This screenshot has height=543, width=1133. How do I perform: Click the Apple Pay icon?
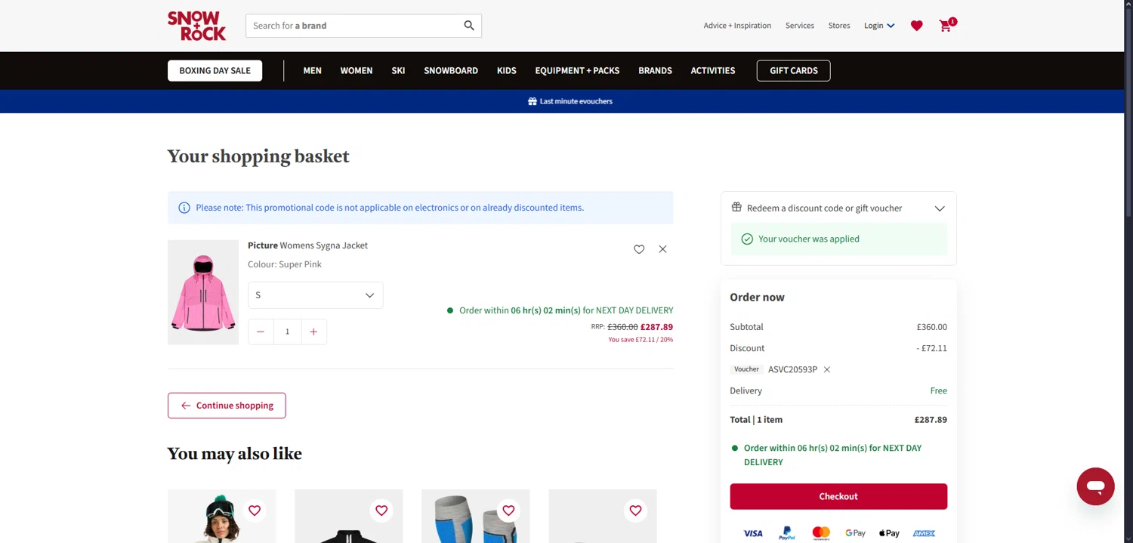(x=889, y=533)
